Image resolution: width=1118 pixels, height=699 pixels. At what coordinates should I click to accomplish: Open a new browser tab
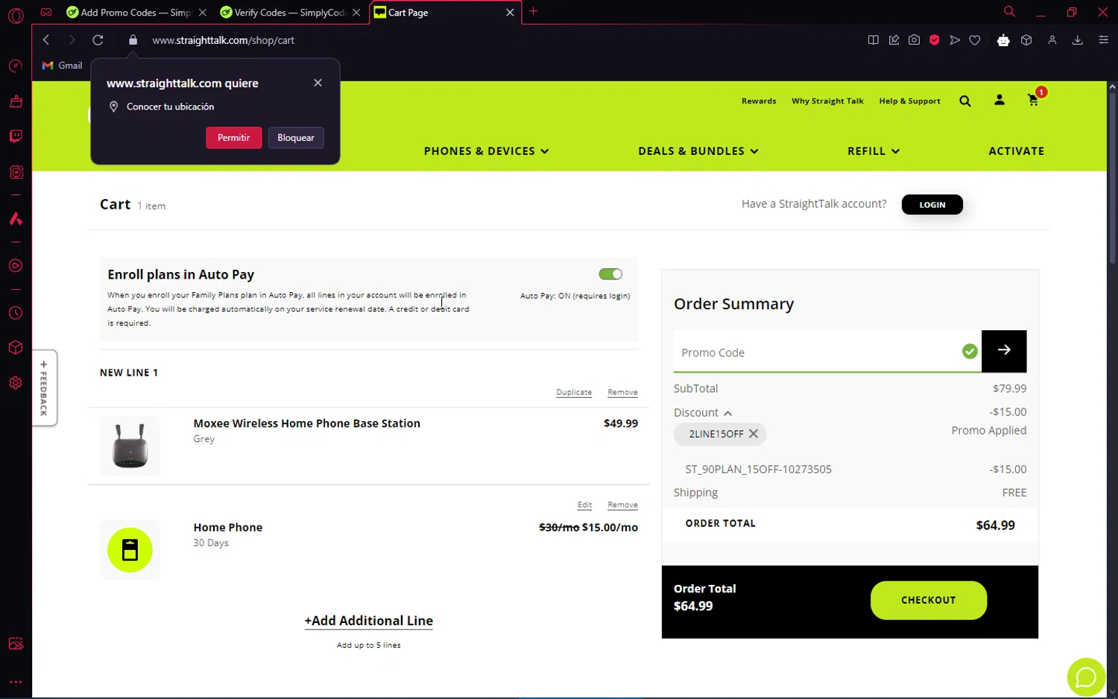pyautogui.click(x=533, y=12)
